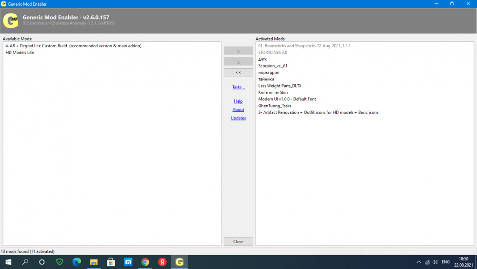Viewport: 477px width, 269px height.
Task: Open Yandex browser from the taskbar
Action: coord(162,262)
